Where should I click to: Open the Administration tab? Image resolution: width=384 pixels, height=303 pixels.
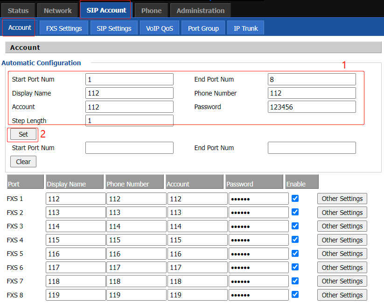click(201, 11)
